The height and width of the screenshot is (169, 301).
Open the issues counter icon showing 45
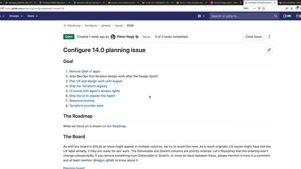click(287, 16)
